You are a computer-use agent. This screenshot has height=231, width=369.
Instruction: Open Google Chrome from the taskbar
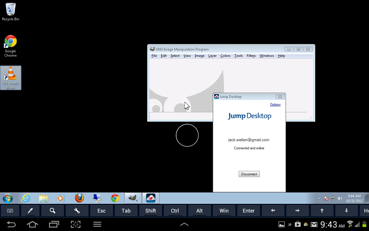115,198
